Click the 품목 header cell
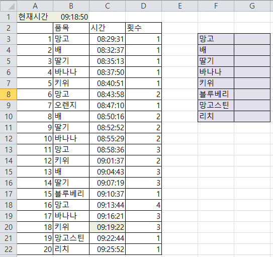This screenshot has width=273, height=257. tap(71, 28)
